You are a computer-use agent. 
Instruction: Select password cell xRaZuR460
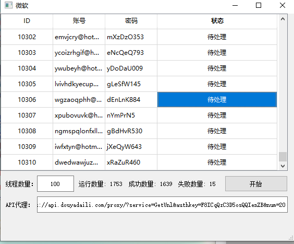click(x=131, y=162)
